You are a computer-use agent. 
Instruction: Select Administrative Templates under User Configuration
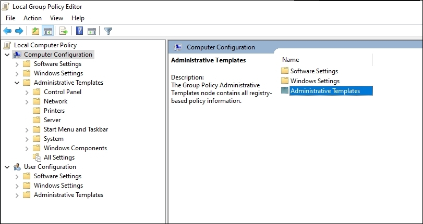click(x=68, y=195)
